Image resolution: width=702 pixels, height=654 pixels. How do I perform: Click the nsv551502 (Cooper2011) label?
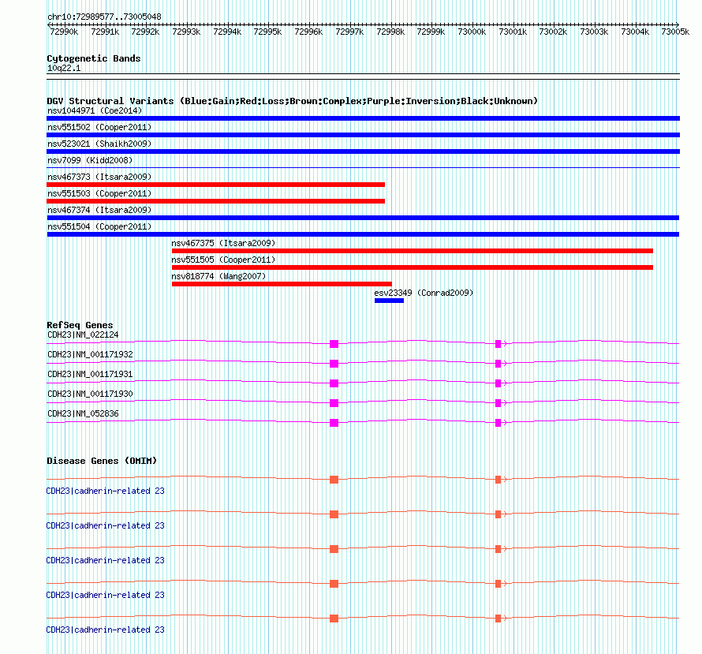(99, 127)
